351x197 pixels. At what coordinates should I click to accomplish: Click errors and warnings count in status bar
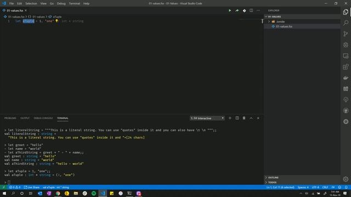click(15, 187)
